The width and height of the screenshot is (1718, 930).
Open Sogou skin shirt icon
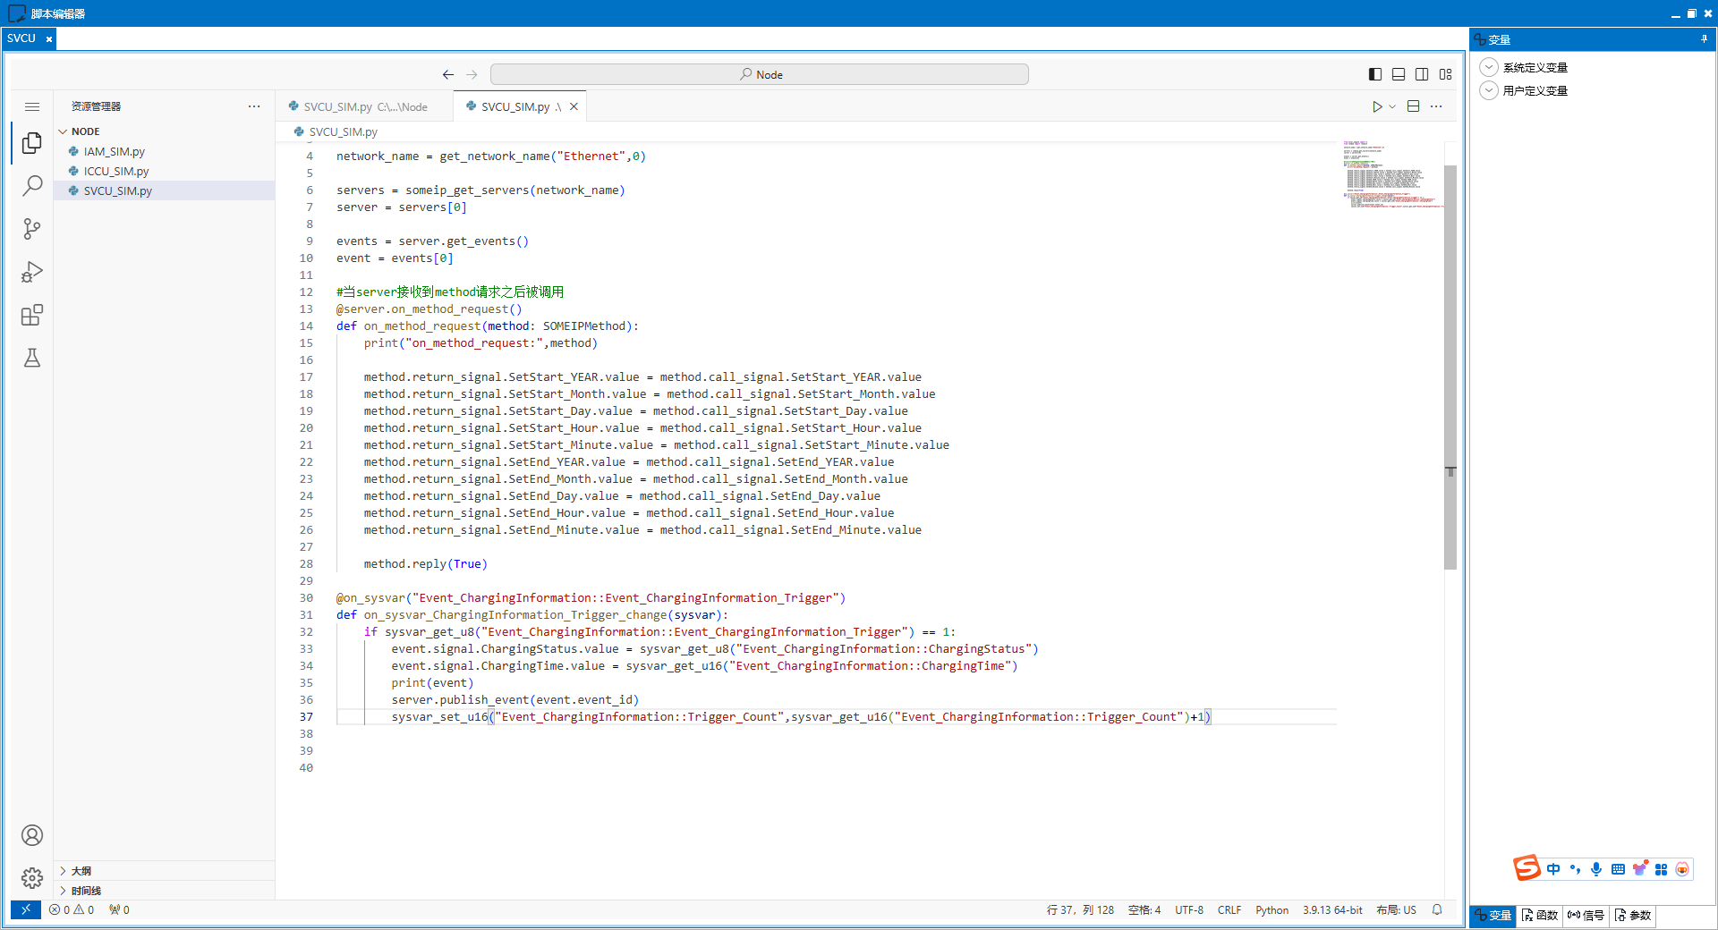[1639, 868]
